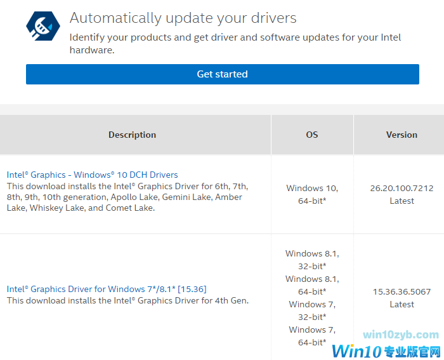Screen dimensions: 444x360
Task: Click the 'Windows 10, 64-bit*' OS cell
Action: click(312, 194)
